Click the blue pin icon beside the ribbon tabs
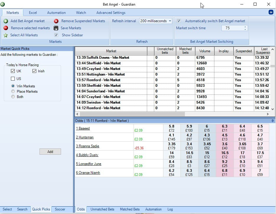The image size is (276, 214). (x=271, y=12)
